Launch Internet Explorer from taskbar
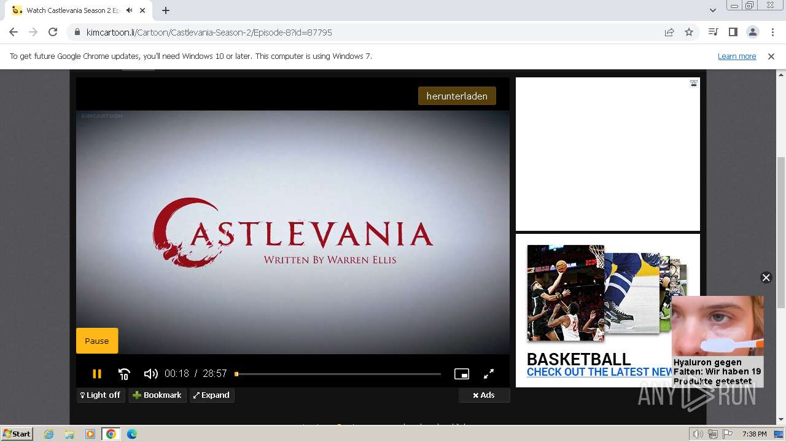786x442 pixels. pyautogui.click(x=49, y=434)
